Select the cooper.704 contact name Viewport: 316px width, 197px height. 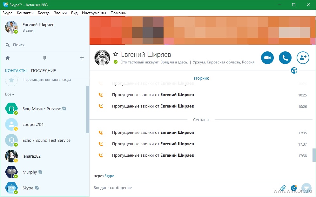[x=33, y=125]
